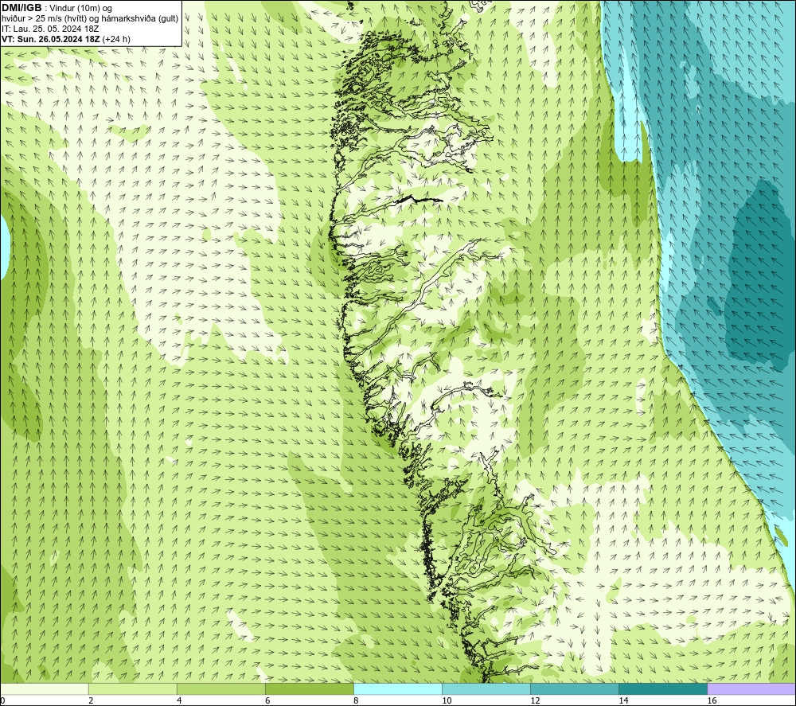Click the "(+24 h)" forecast offset text
Viewport: 796px width, 706px height.
point(116,39)
